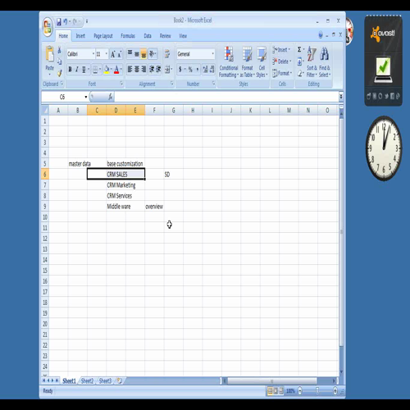Toggle Underline formatting
410x410 pixels.
click(x=84, y=70)
